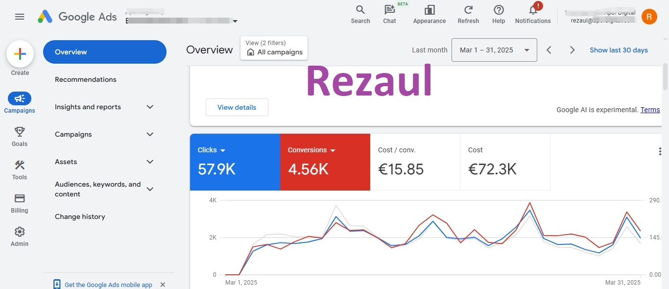Open the Chat beta icon
Screen dimensions: 669x289
tap(390, 14)
